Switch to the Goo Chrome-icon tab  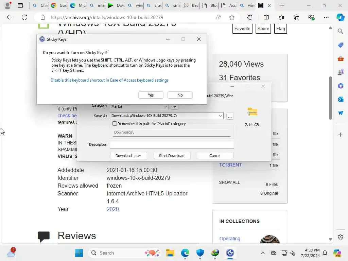click(58, 5)
